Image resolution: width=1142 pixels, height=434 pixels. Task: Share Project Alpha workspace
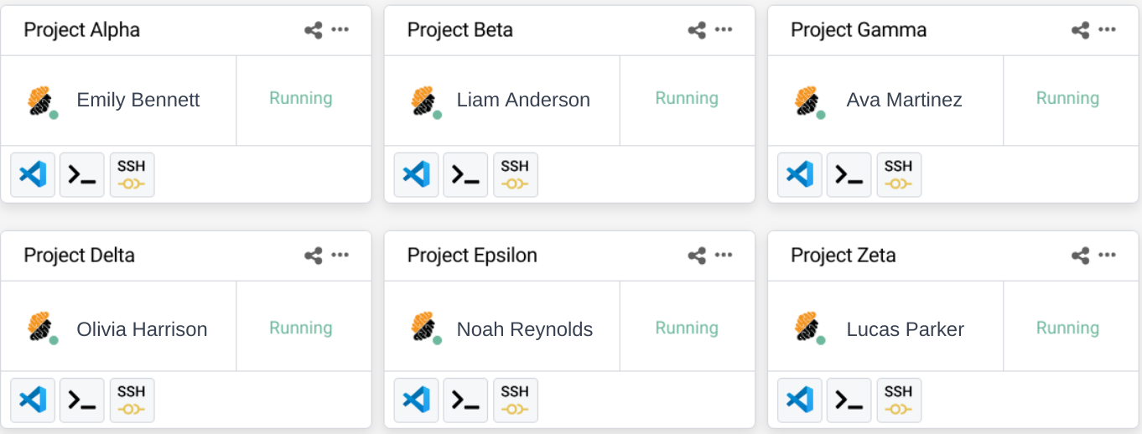[314, 31]
